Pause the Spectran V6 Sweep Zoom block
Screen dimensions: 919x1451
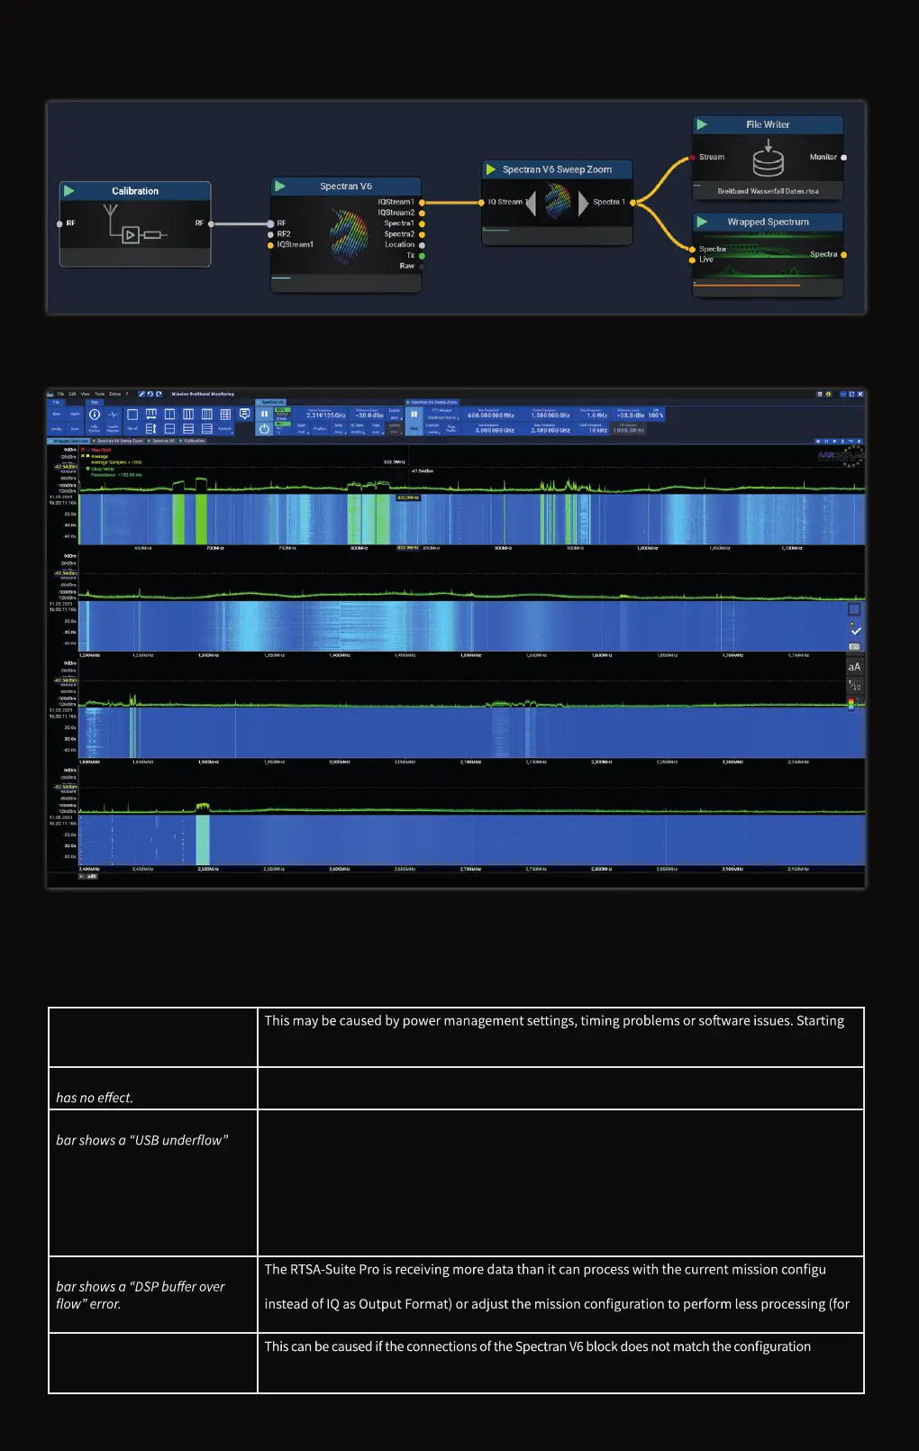tap(414, 415)
